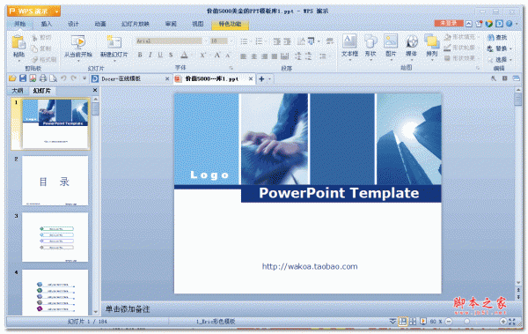The image size is (528, 334).
Task: Expand the Select (选择) dropdown
Action: point(510,60)
